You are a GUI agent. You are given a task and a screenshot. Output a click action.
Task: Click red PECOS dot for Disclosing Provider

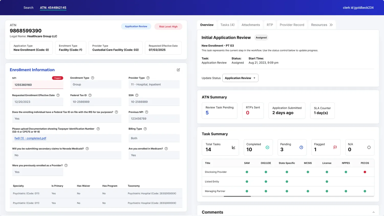pyautogui.click(x=365, y=172)
